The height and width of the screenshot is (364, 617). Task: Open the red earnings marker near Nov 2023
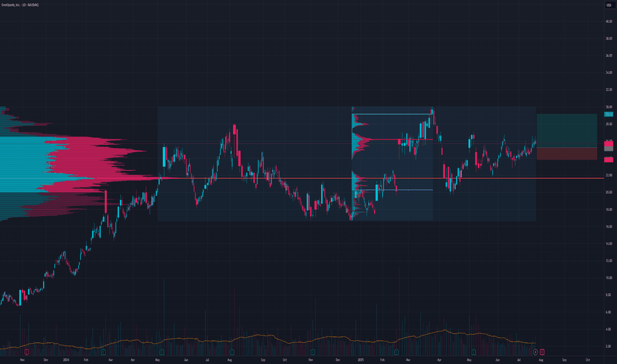click(26, 352)
